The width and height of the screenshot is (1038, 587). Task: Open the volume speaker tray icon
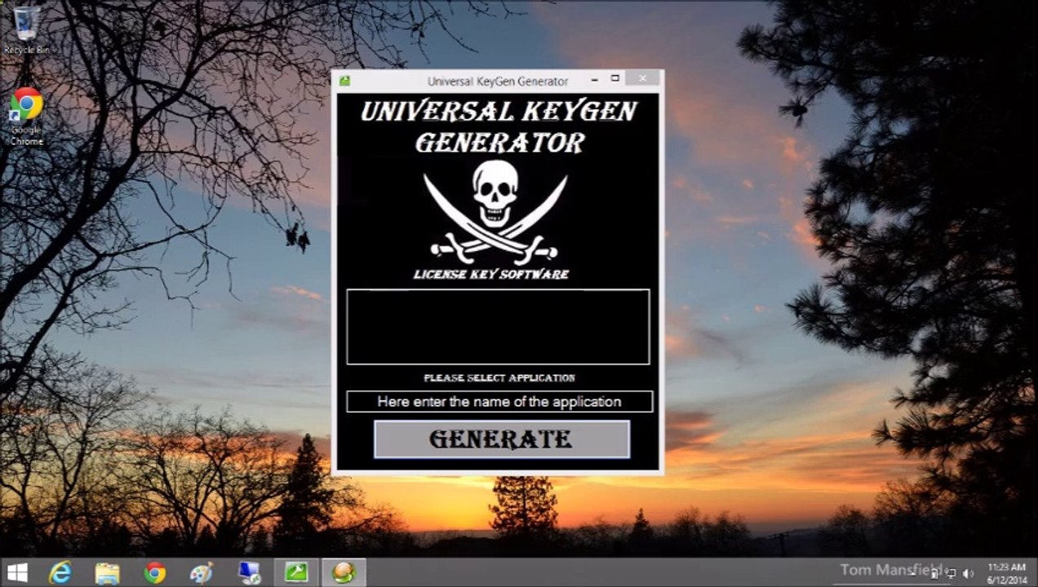coord(968,574)
